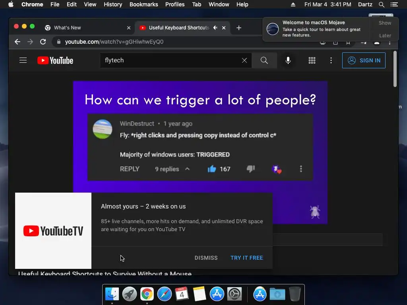The height and width of the screenshot is (305, 407).
Task: Open the Dartz user menu
Action: tap(365, 4)
